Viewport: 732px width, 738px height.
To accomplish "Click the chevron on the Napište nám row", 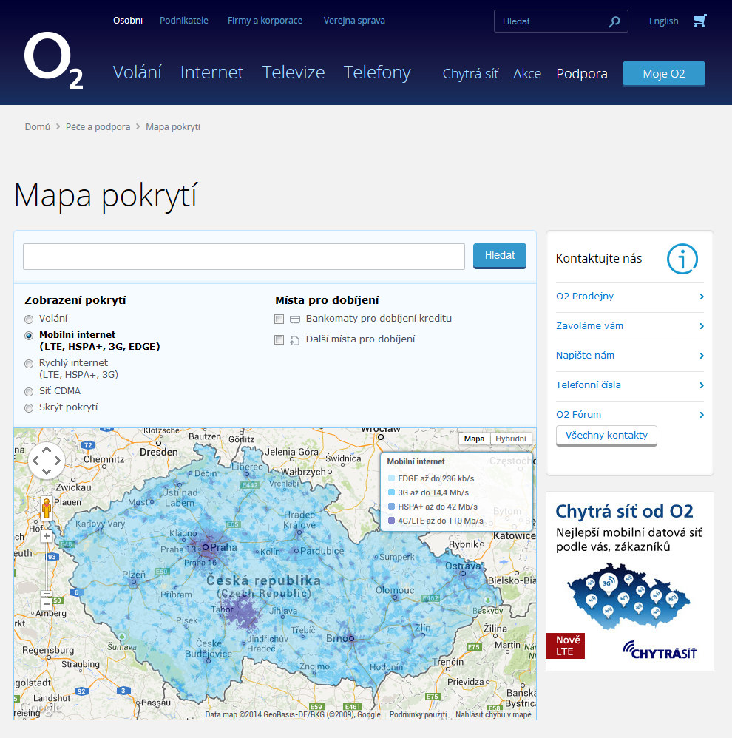I will click(702, 356).
